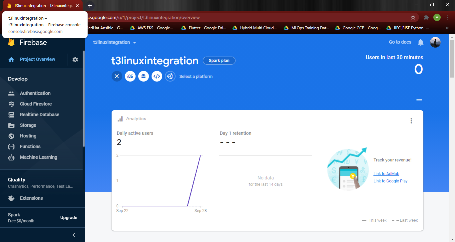Click the page vertical scrollbar
The width and height of the screenshot is (455, 242).
click(x=452, y=58)
